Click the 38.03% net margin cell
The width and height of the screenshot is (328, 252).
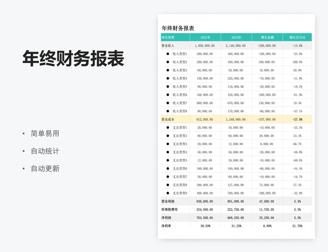pyautogui.click(x=205, y=226)
